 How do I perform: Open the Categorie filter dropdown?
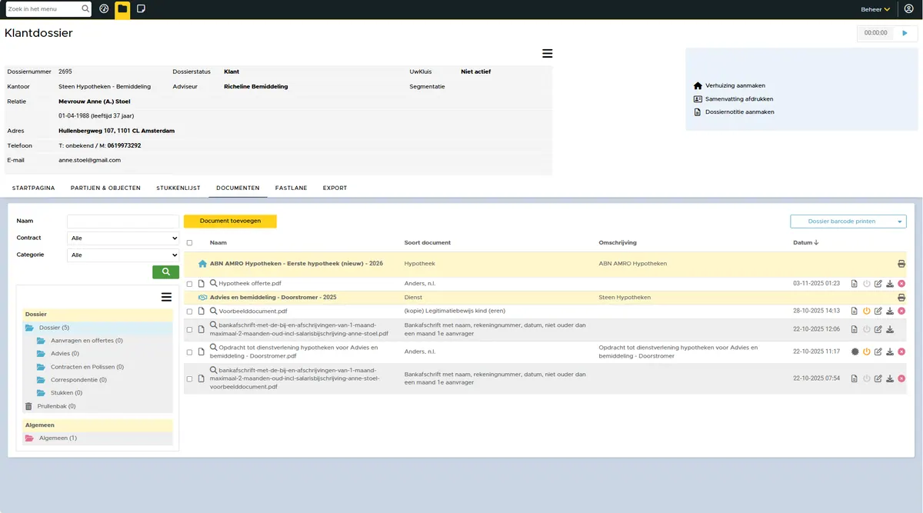click(123, 255)
